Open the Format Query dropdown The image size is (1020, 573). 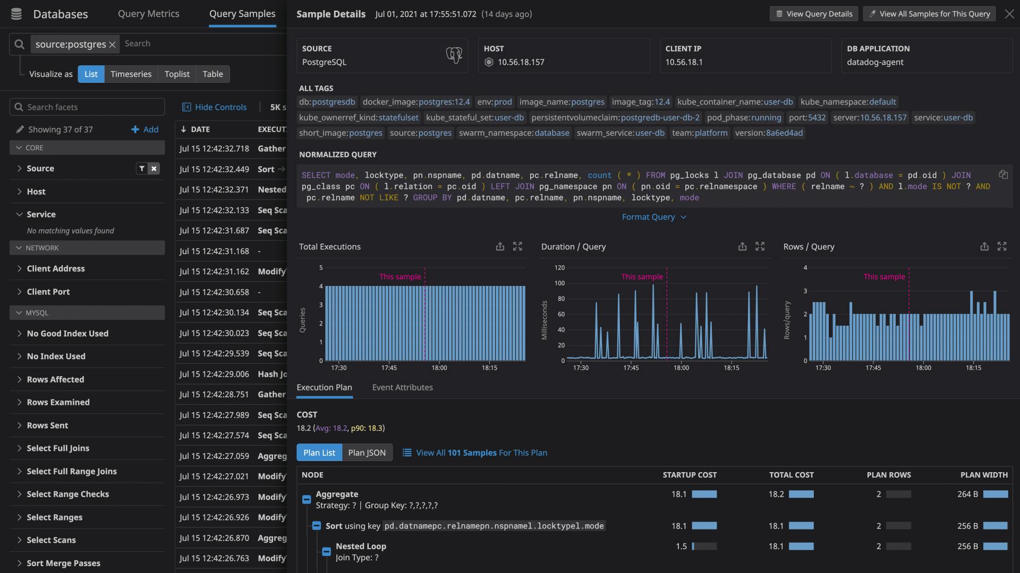tap(654, 216)
